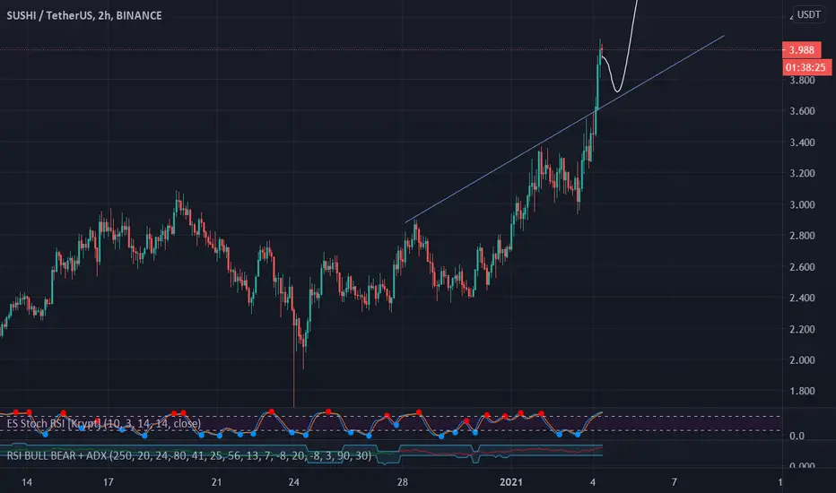Click the RSI BULL BEAR + ADX indicator label
836x493 pixels.
(188, 455)
